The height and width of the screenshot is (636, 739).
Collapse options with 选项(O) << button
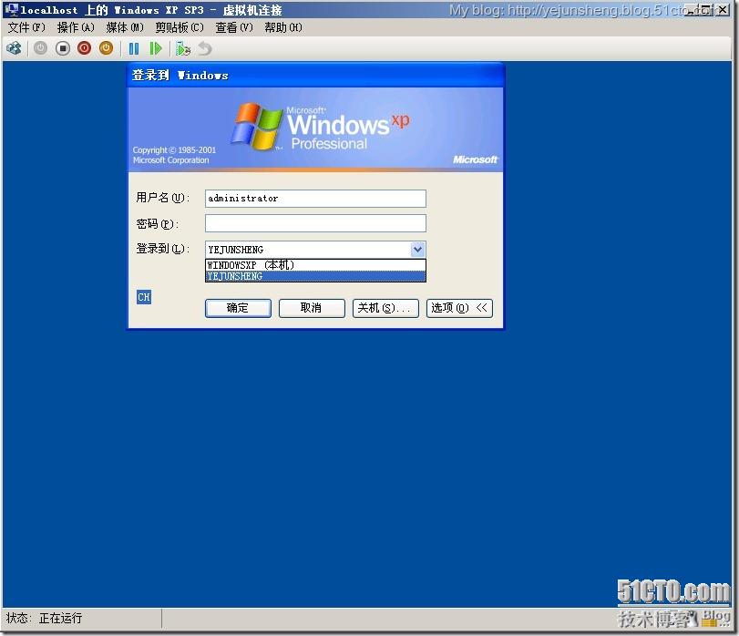459,308
